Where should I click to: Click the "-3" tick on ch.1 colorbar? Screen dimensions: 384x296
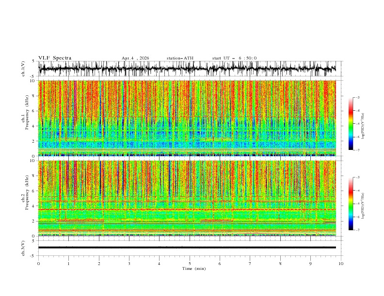point(358,97)
